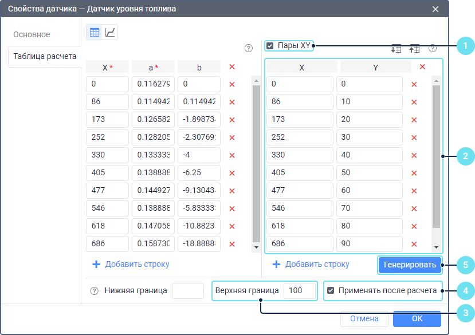Delete left table row with X value 173
Viewport: 475px width, 335px height.
tap(232, 120)
